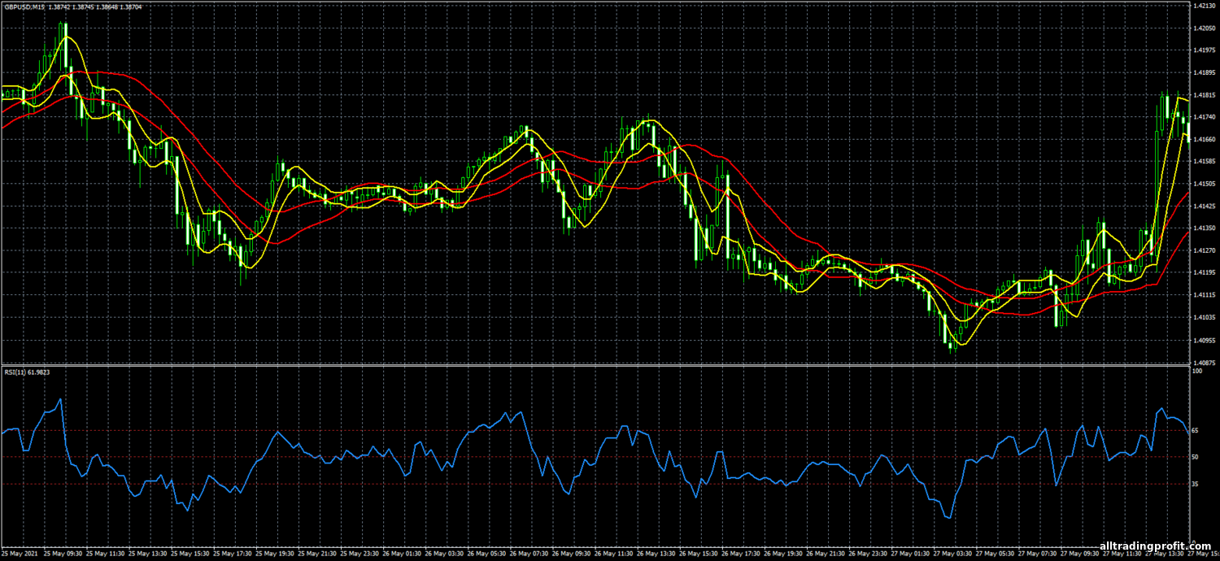Click the 25 May 21:30 time label
This screenshot has height=561, width=1220.
(318, 553)
